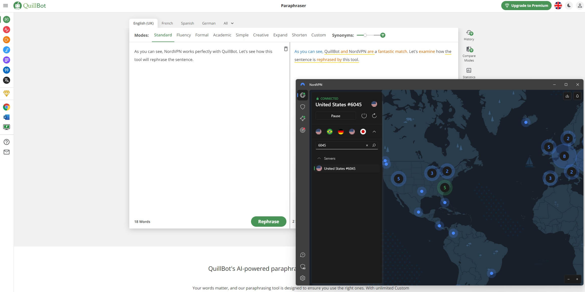Image resolution: width=585 pixels, height=292 pixels.
Task: Pause the NordVPN connection
Action: tap(336, 116)
